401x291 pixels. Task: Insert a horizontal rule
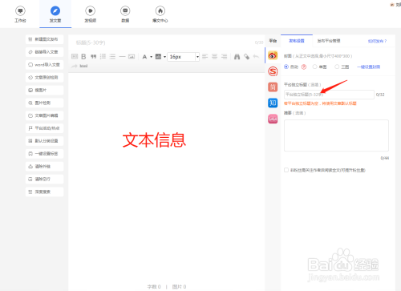[x=122, y=56]
